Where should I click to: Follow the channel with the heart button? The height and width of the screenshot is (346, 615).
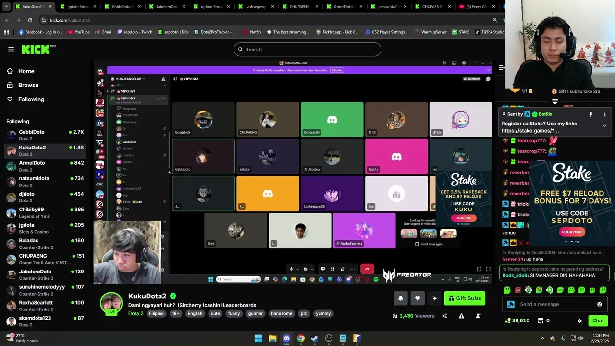418,298
